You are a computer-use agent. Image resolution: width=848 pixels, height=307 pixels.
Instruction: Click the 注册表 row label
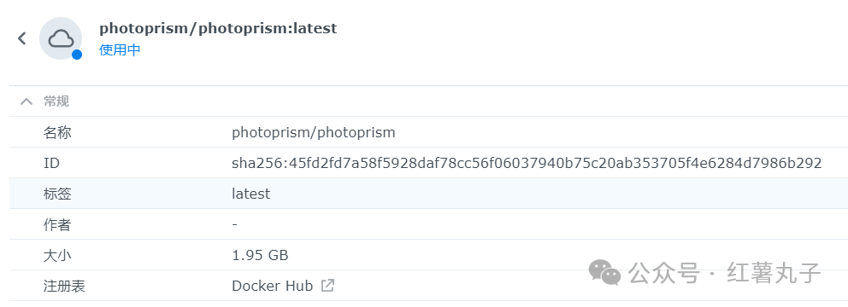(x=64, y=286)
